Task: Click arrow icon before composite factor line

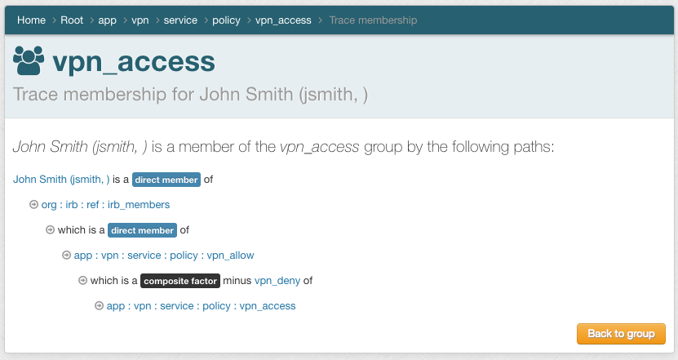Action: [x=83, y=281]
